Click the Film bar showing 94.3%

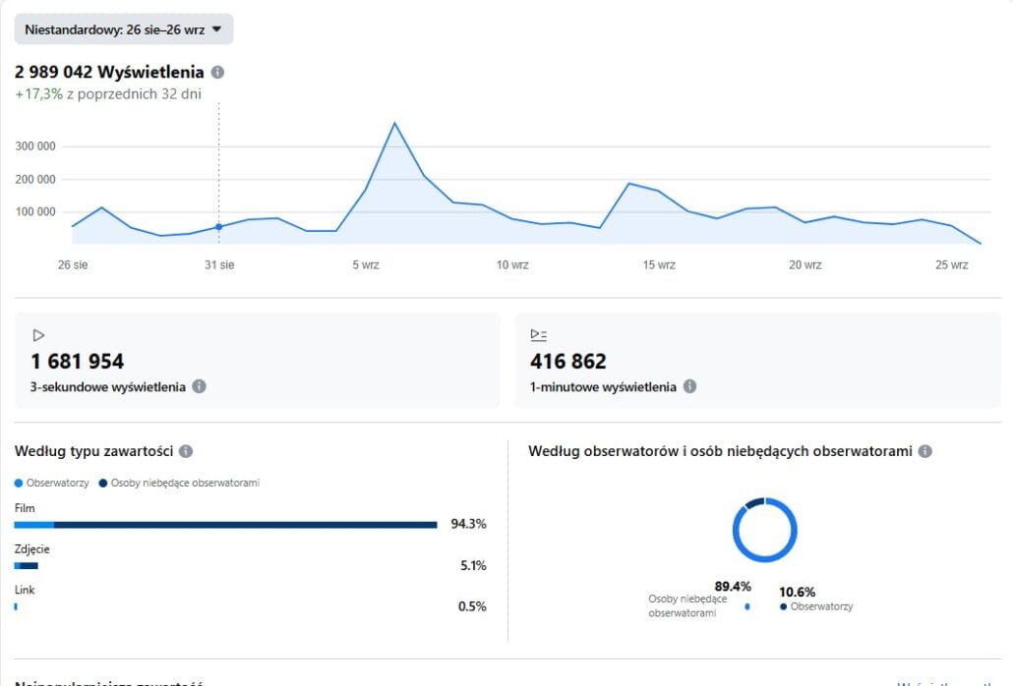[225, 525]
